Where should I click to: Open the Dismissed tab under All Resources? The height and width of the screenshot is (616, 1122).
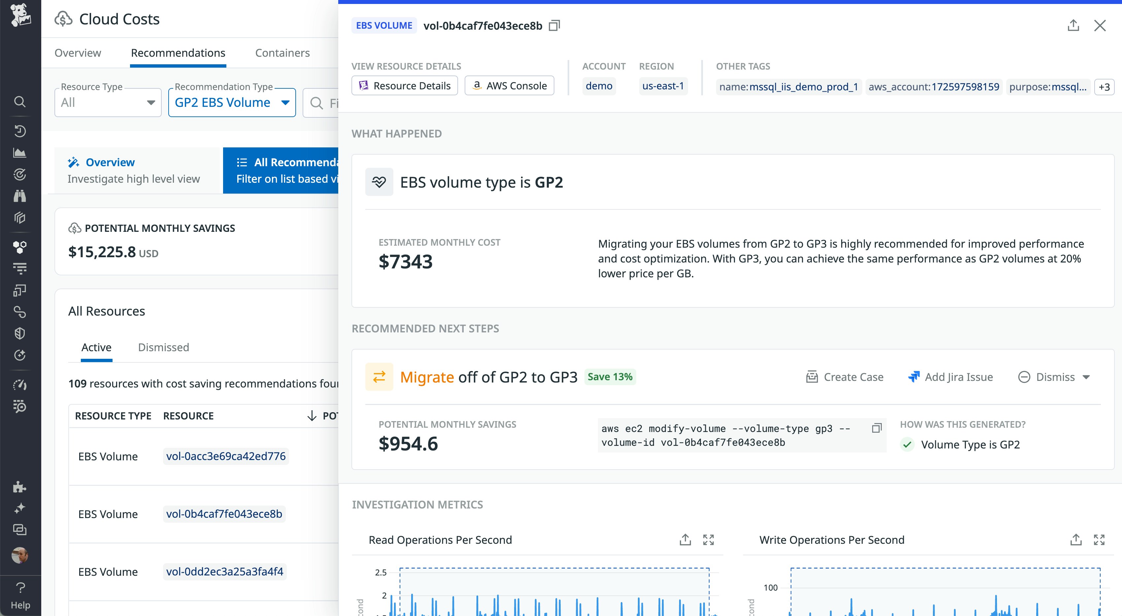[x=163, y=347]
